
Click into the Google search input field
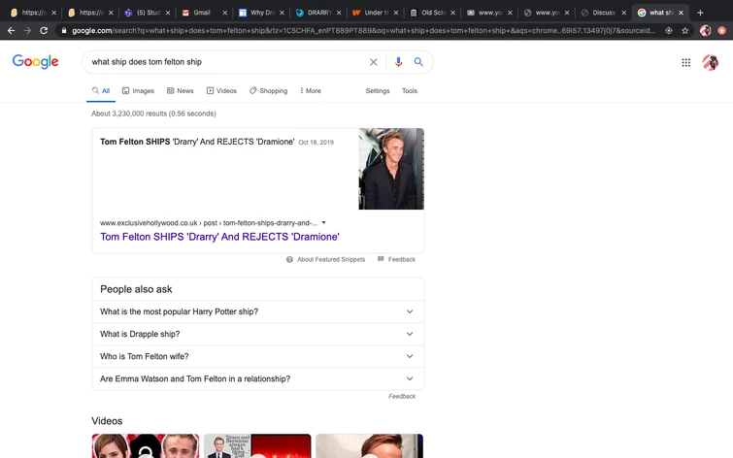(x=227, y=62)
